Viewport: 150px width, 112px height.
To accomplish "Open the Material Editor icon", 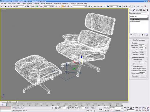I will pos(104,6).
